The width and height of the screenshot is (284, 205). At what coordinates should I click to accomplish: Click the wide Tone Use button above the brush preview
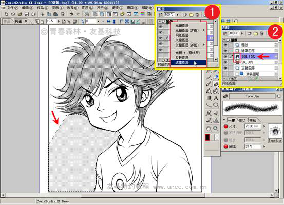pos(252,96)
